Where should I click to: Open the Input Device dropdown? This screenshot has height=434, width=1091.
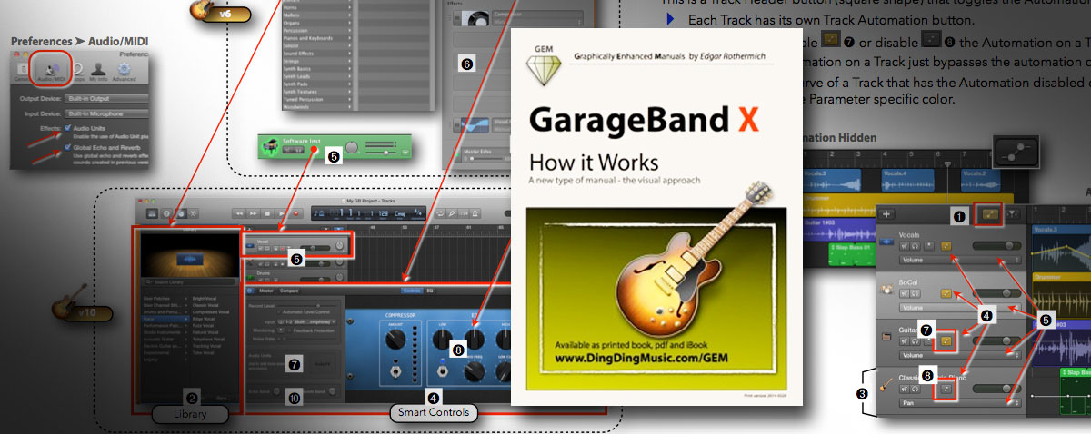point(106,113)
